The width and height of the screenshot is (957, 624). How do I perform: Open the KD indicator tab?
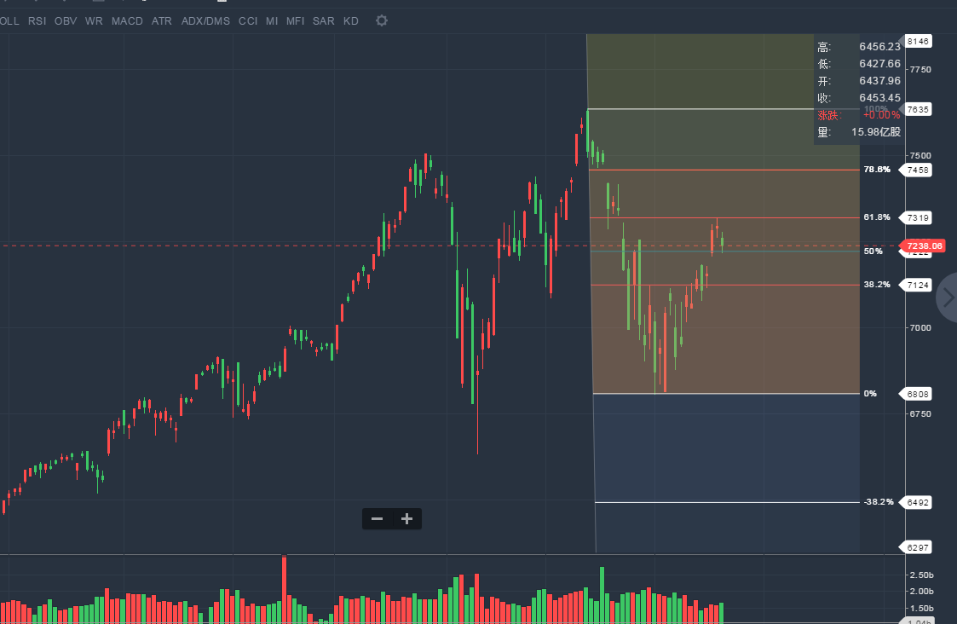[x=351, y=20]
